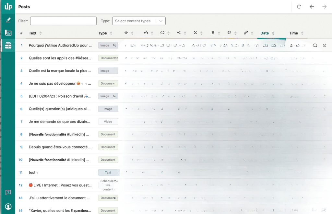Sort by the Date column header
332x214 pixels.
[265, 33]
